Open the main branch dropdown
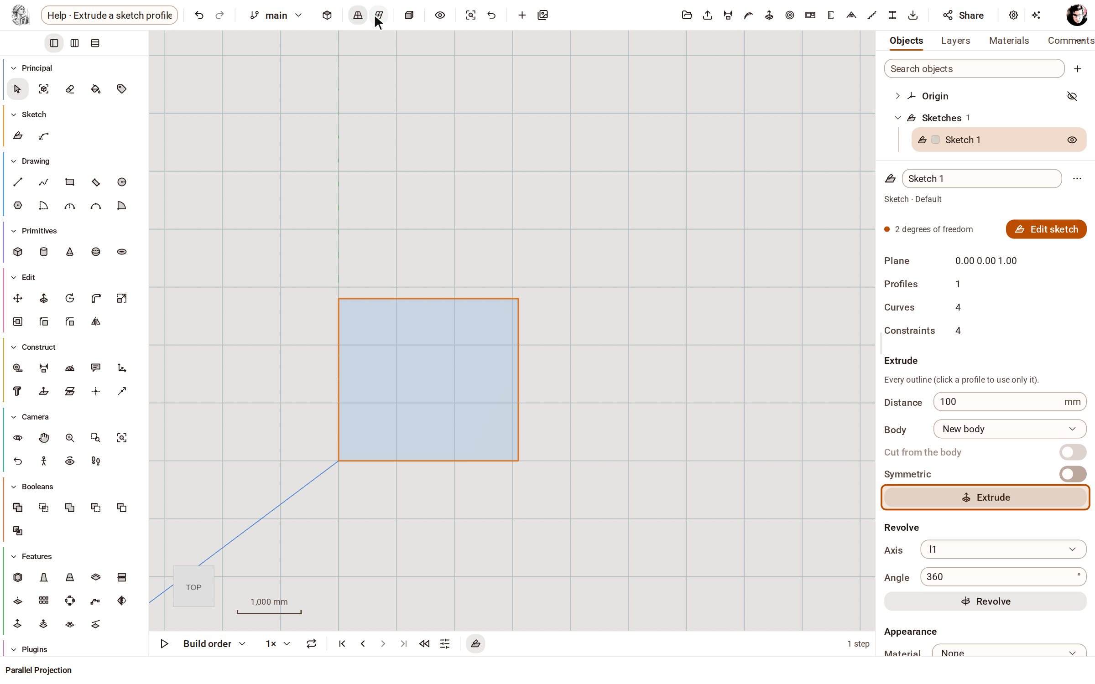This screenshot has height=684, width=1095. [276, 15]
